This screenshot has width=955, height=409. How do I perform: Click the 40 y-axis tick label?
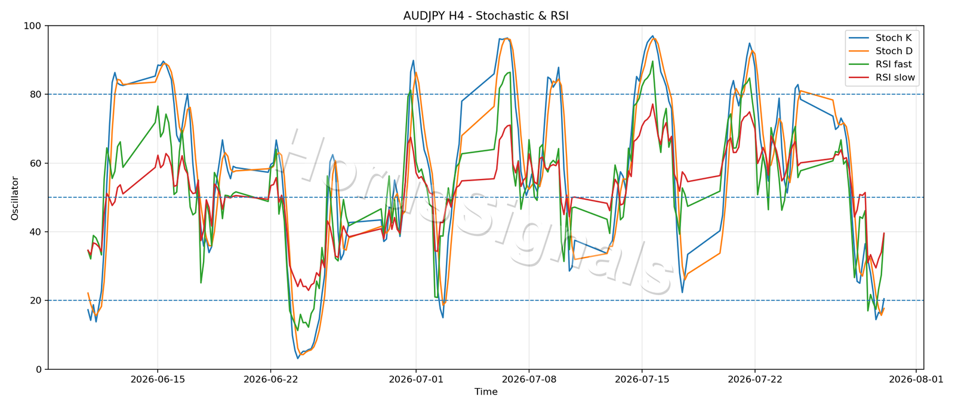tap(36, 232)
